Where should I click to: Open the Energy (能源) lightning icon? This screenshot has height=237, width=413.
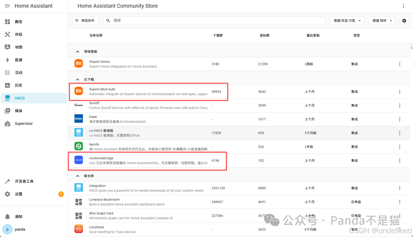[7, 60]
